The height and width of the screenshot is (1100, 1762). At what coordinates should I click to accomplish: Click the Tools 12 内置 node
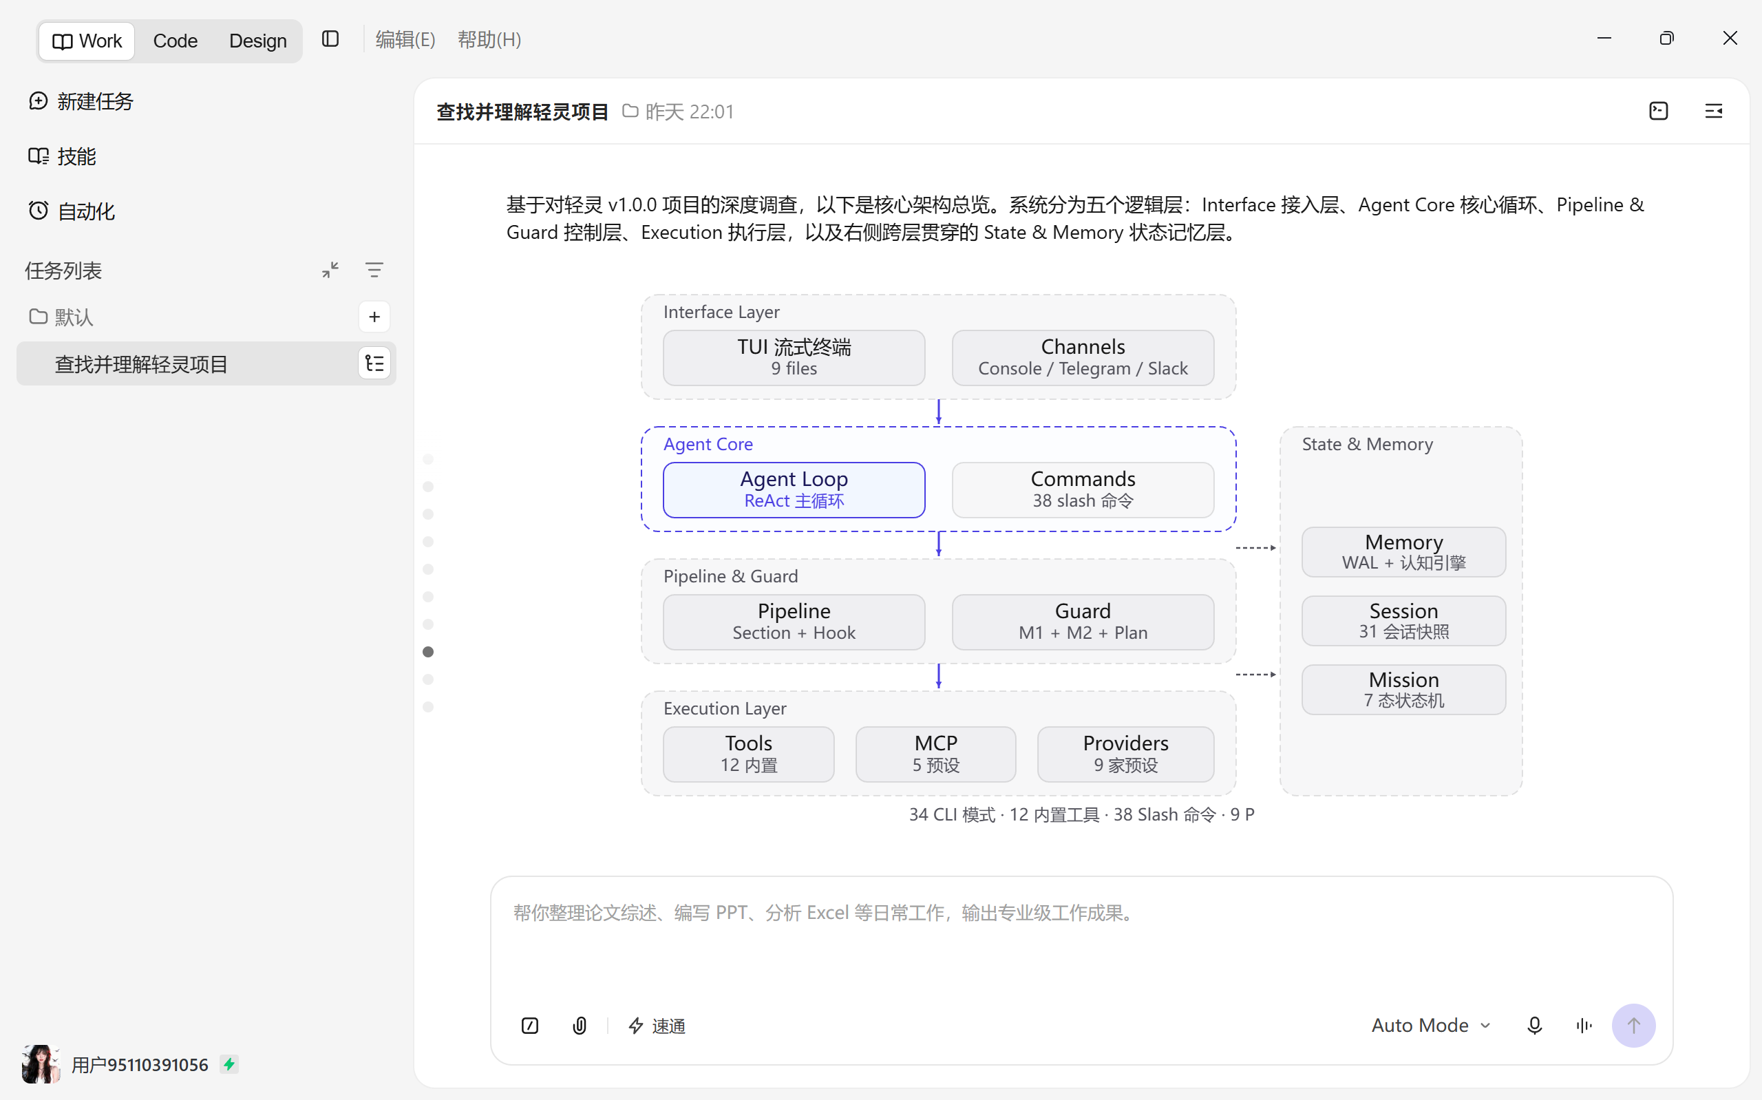[x=748, y=754]
